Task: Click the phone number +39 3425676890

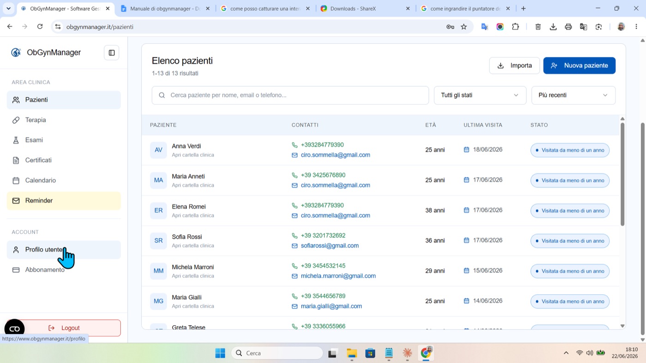Action: coord(323,175)
